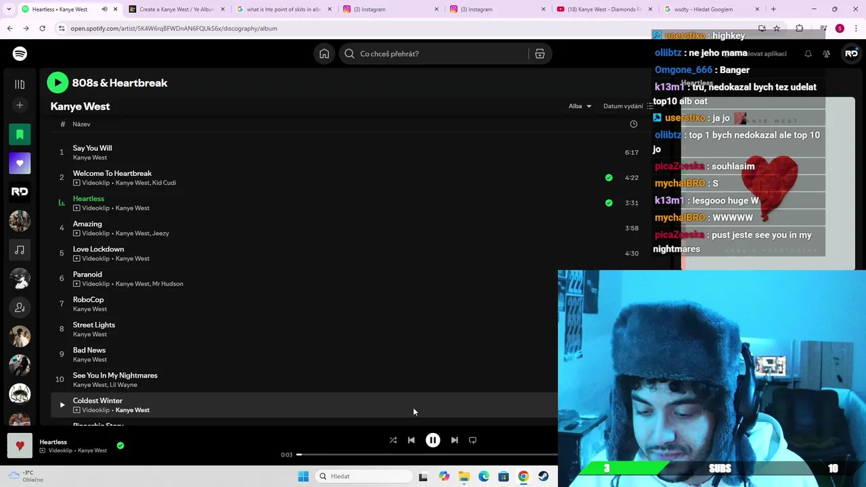Image resolution: width=866 pixels, height=487 pixels.
Task: Sort by the duration clock column
Action: 633,124
